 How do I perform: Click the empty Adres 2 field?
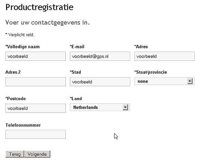click(36, 82)
